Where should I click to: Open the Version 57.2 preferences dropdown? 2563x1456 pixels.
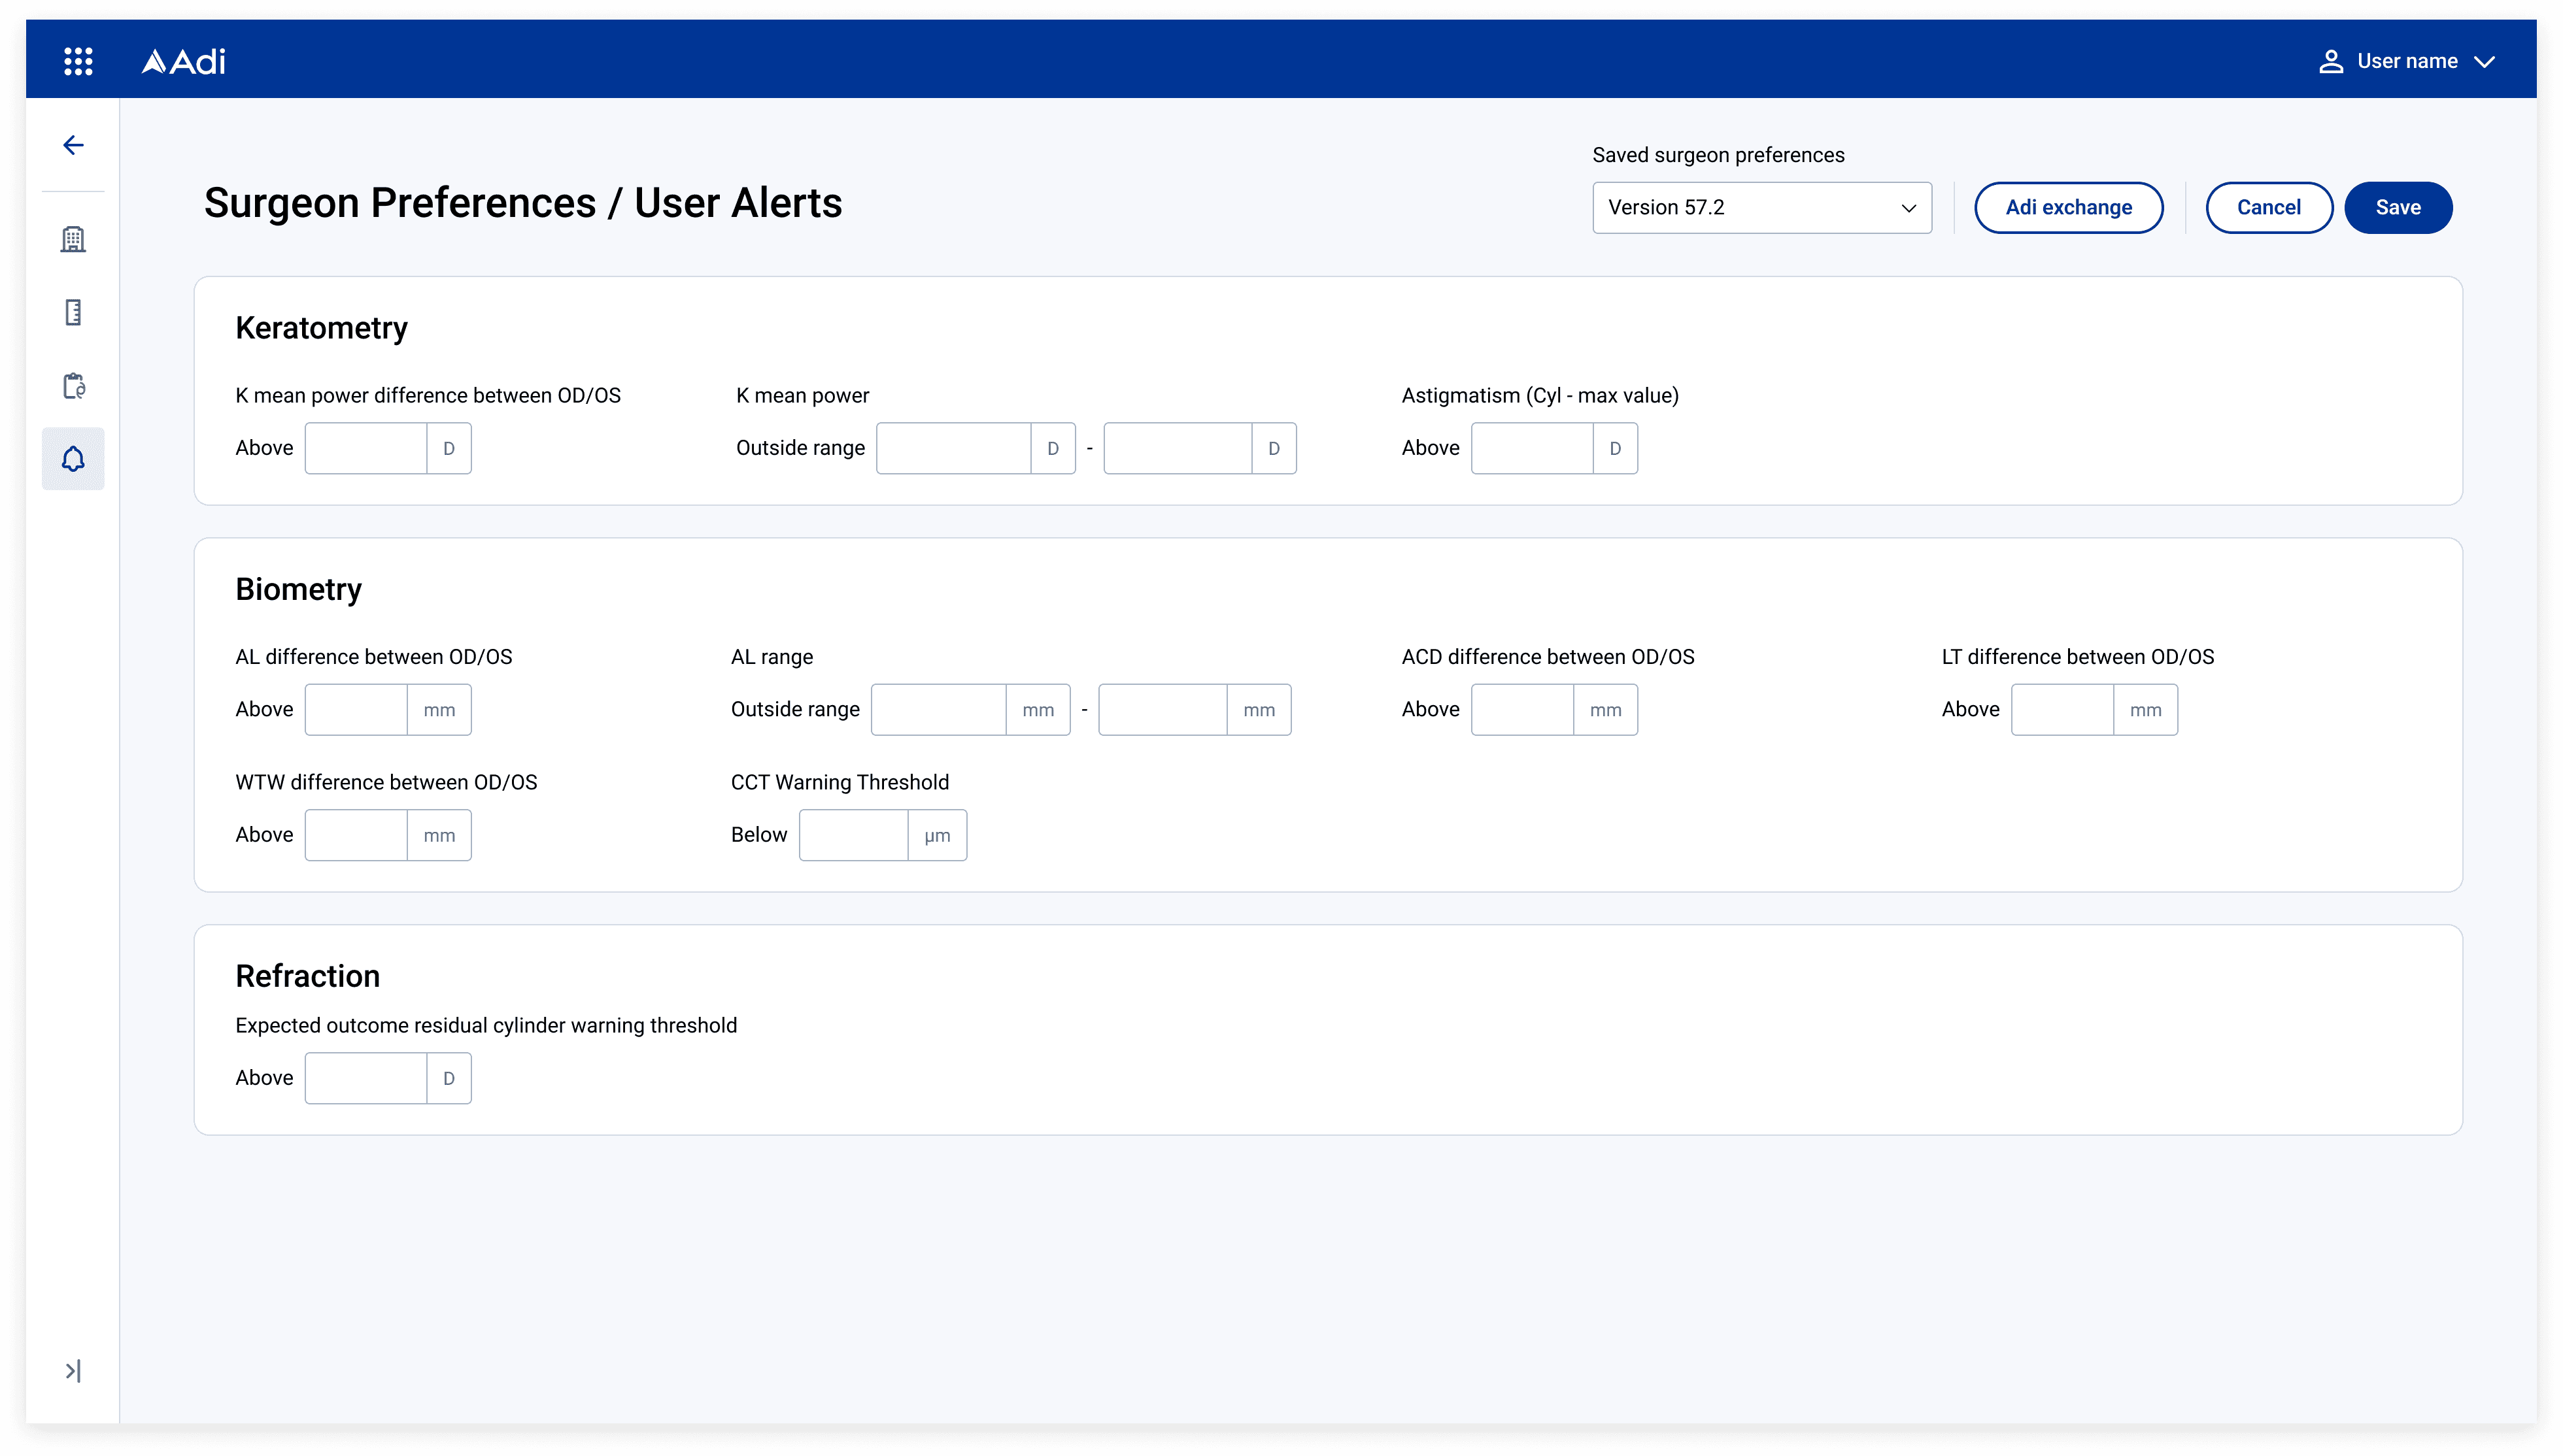[1761, 208]
